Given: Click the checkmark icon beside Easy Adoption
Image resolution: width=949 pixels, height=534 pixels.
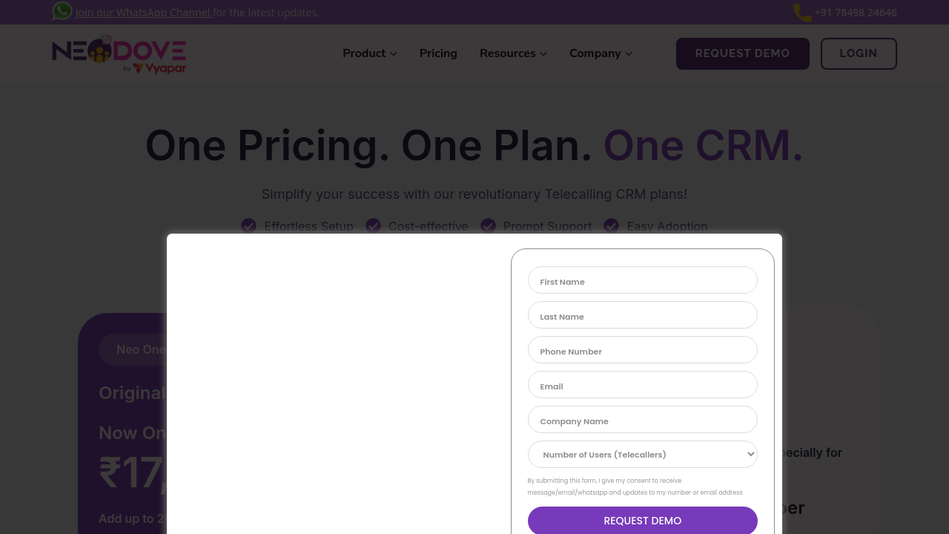Looking at the screenshot, I should coord(612,225).
